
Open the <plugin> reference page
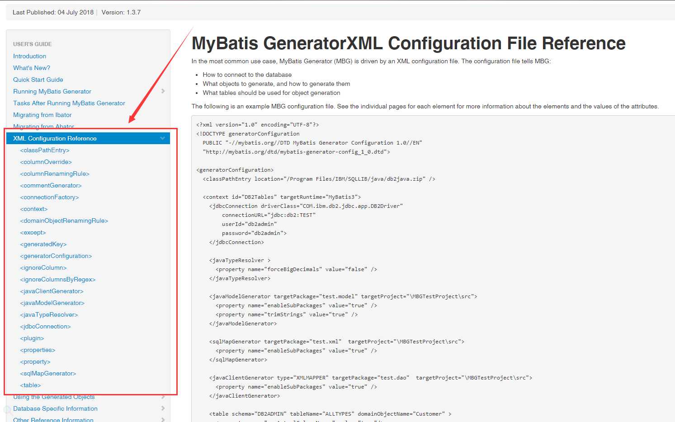pos(32,338)
